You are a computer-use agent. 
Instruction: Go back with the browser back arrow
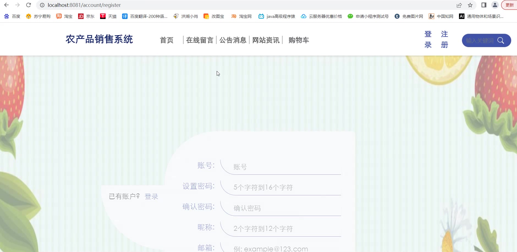[7, 5]
